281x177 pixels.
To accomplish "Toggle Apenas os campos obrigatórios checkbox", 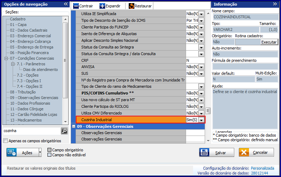I will pos(6,141).
